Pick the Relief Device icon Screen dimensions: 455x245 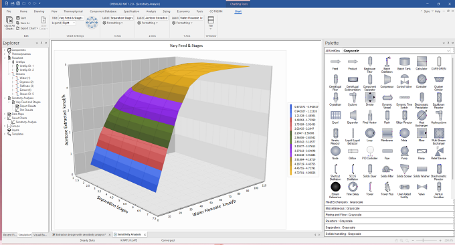[439, 151]
